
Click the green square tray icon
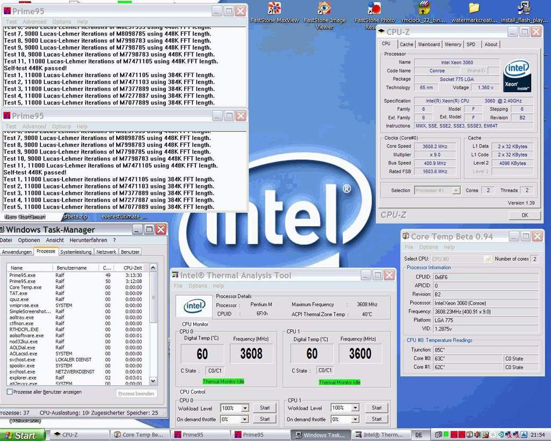(x=446, y=435)
